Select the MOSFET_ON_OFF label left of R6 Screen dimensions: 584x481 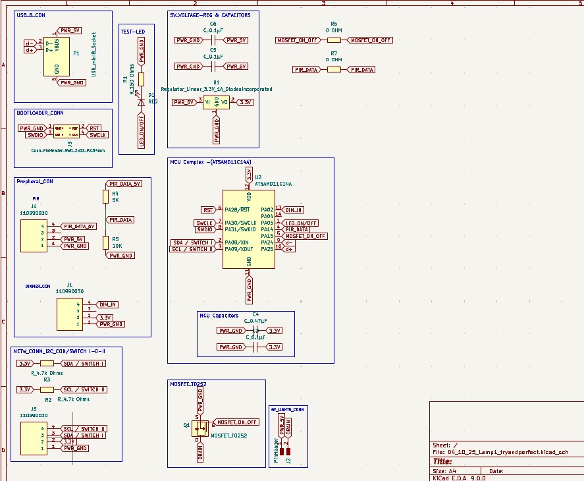pos(298,40)
